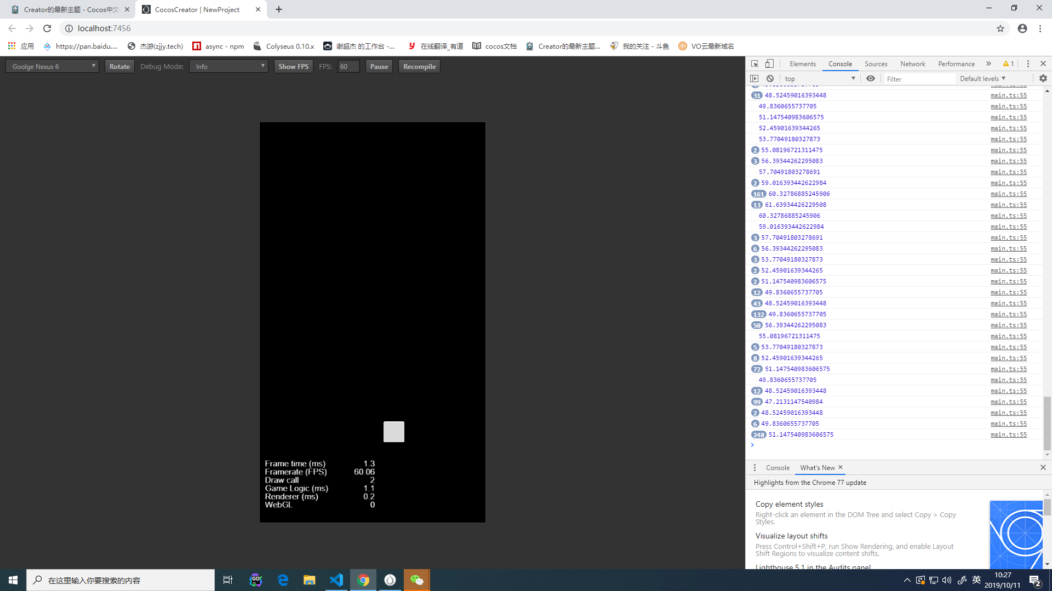
Task: Open the Google Nexus 6 device dropdown
Action: click(53, 66)
